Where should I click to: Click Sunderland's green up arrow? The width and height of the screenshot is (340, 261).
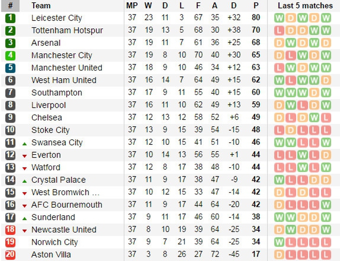24,218
